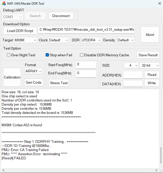Click the vertical scrollbar thumb in log

pyautogui.click(x=161, y=155)
